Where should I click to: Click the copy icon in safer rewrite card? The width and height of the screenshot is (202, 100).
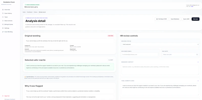tap(109, 60)
